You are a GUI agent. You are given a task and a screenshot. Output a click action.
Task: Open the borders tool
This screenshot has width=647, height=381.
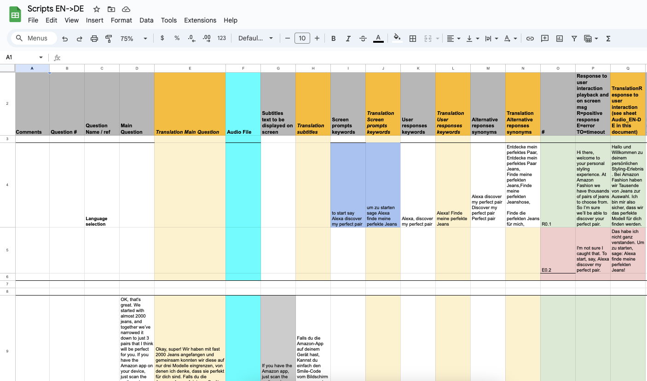[413, 39]
